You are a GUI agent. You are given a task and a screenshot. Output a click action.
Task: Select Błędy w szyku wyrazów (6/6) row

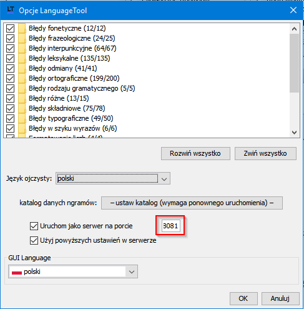[x=73, y=128]
